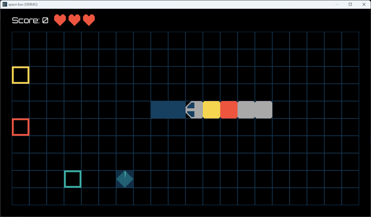Screen dimensions: 371x217
Task: Click the yellow passenger segment of the bus
Action: [x=212, y=110]
